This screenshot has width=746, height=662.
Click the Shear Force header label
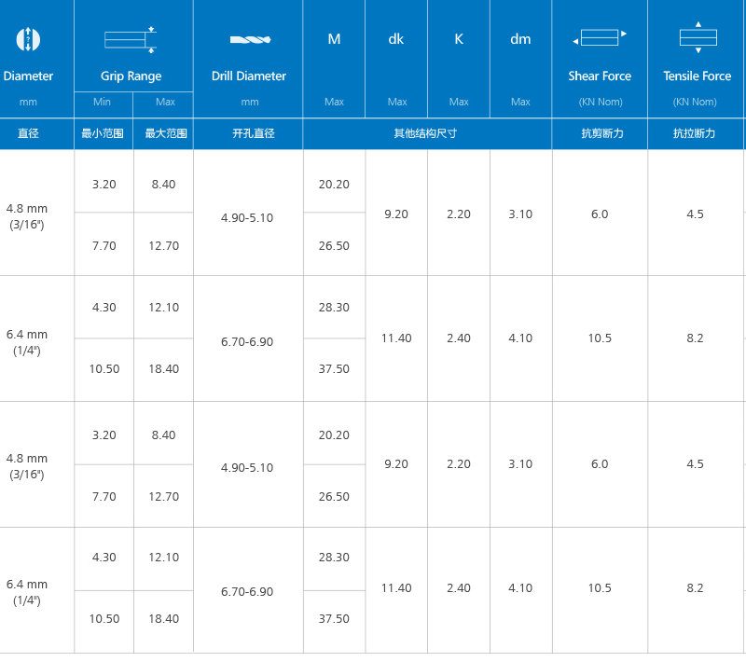point(600,76)
